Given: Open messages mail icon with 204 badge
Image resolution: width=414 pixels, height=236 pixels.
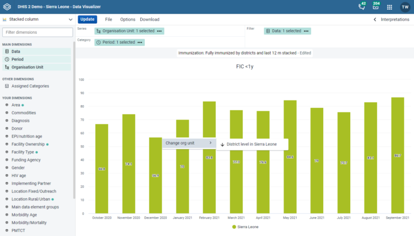Looking at the screenshot, I should pyautogui.click(x=375, y=6).
